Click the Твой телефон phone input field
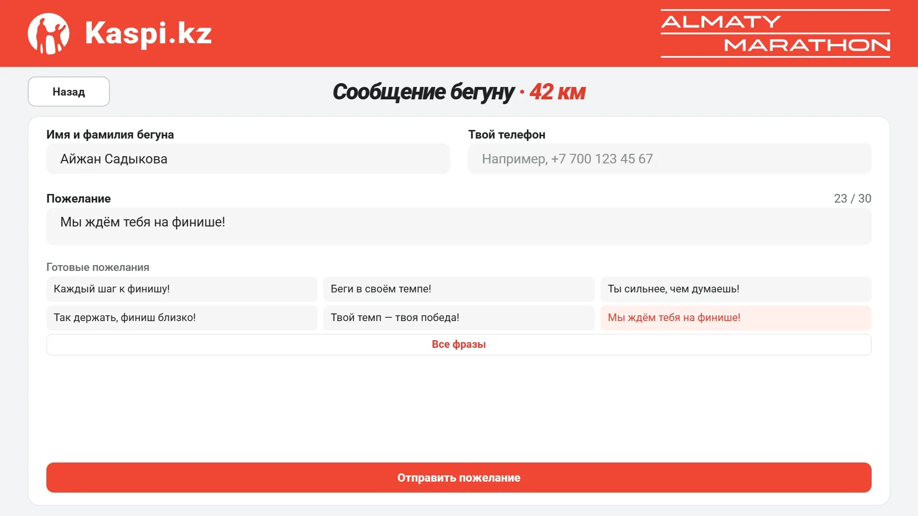Viewport: 918px width, 516px height. click(669, 159)
